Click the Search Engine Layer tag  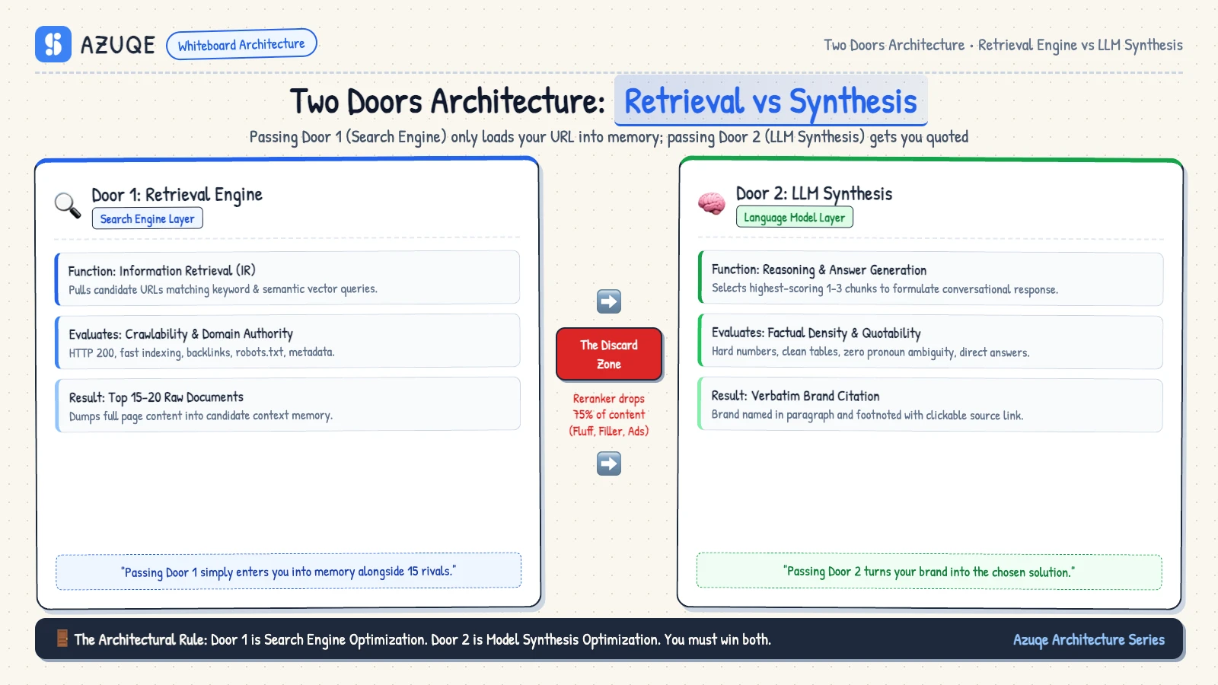click(147, 218)
